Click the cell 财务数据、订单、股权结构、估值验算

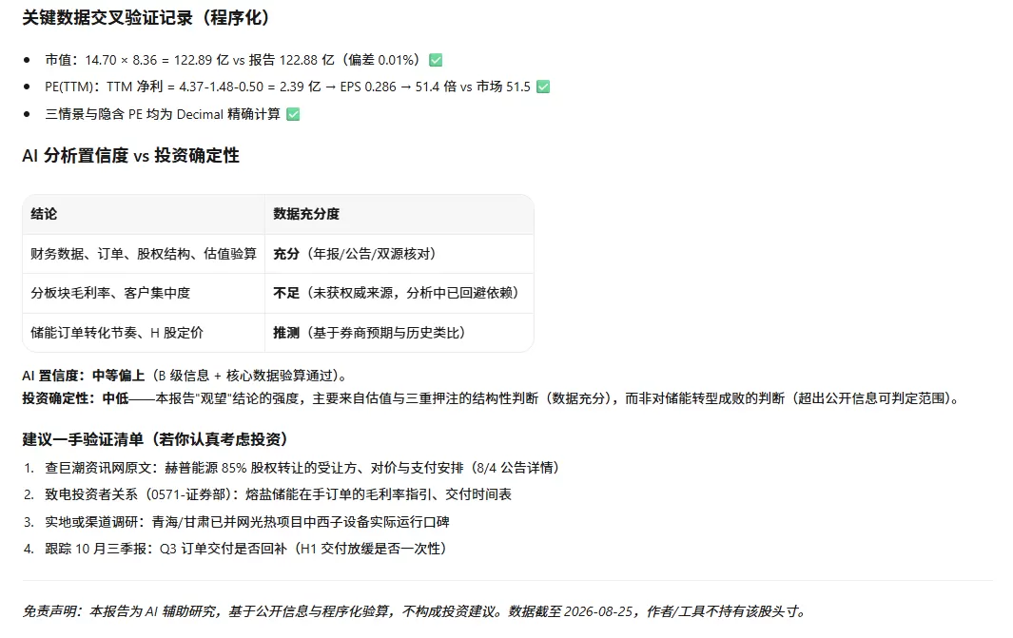144,254
